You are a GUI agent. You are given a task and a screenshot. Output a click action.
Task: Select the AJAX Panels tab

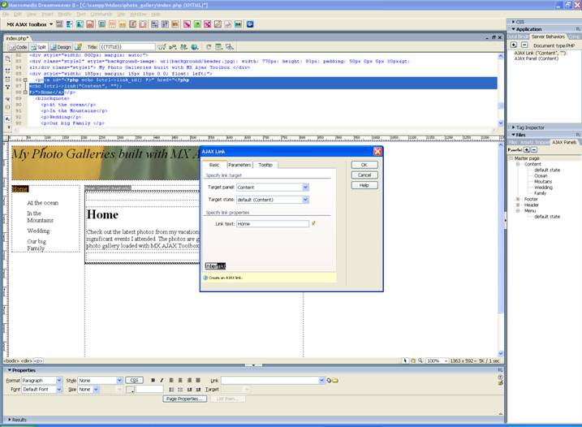(564, 142)
